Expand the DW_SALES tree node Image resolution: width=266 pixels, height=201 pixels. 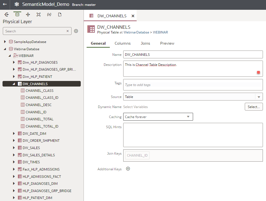point(14,148)
